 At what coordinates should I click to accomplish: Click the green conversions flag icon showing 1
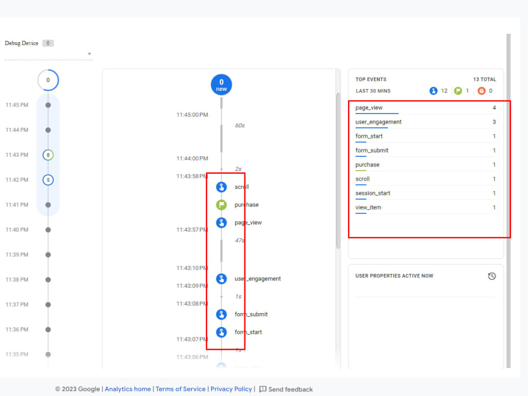click(459, 91)
